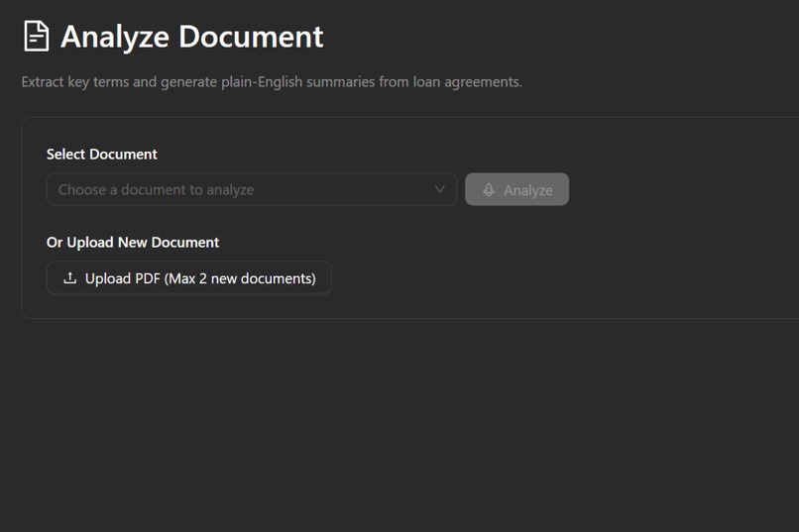The height and width of the screenshot is (532, 799).
Task: Click the microphone-like icon inside Analyze button
Action: pos(488,190)
